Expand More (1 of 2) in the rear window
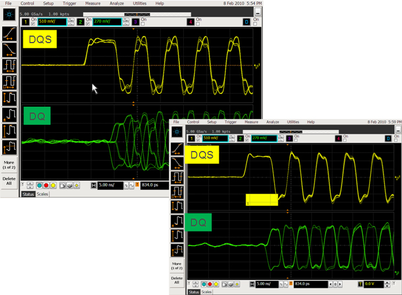 click(9, 165)
